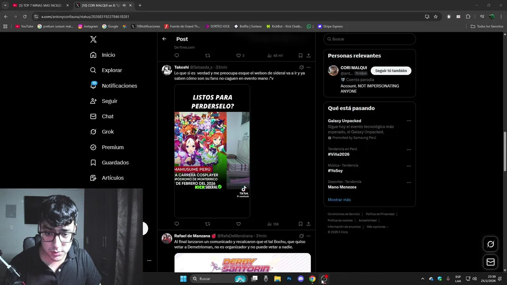The image size is (507, 285).
Task: Open Condiciones de Servicio link
Action: pyautogui.click(x=344, y=214)
